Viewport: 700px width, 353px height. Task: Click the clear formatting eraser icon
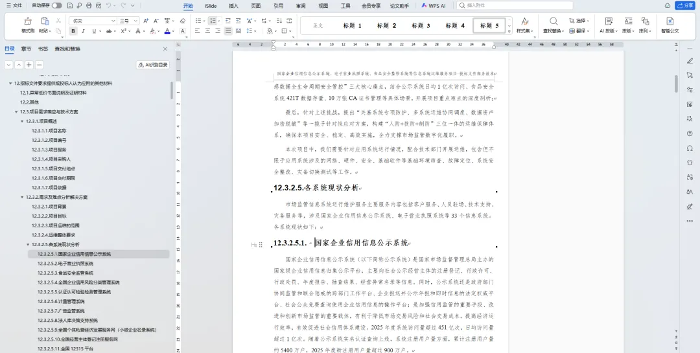tap(183, 21)
